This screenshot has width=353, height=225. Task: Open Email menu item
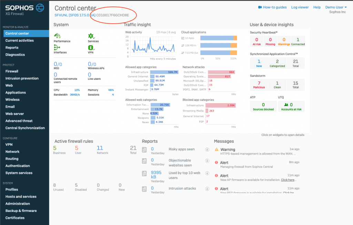click(10, 107)
